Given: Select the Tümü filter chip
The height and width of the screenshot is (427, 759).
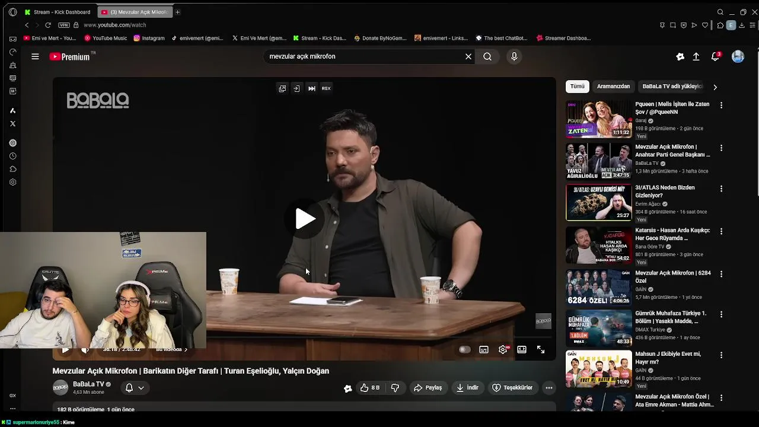Looking at the screenshot, I should click(x=578, y=87).
